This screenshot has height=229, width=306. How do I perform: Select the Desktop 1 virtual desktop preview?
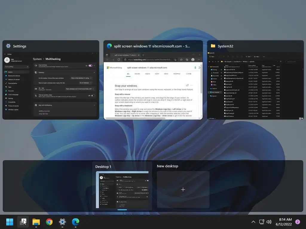coord(122,189)
